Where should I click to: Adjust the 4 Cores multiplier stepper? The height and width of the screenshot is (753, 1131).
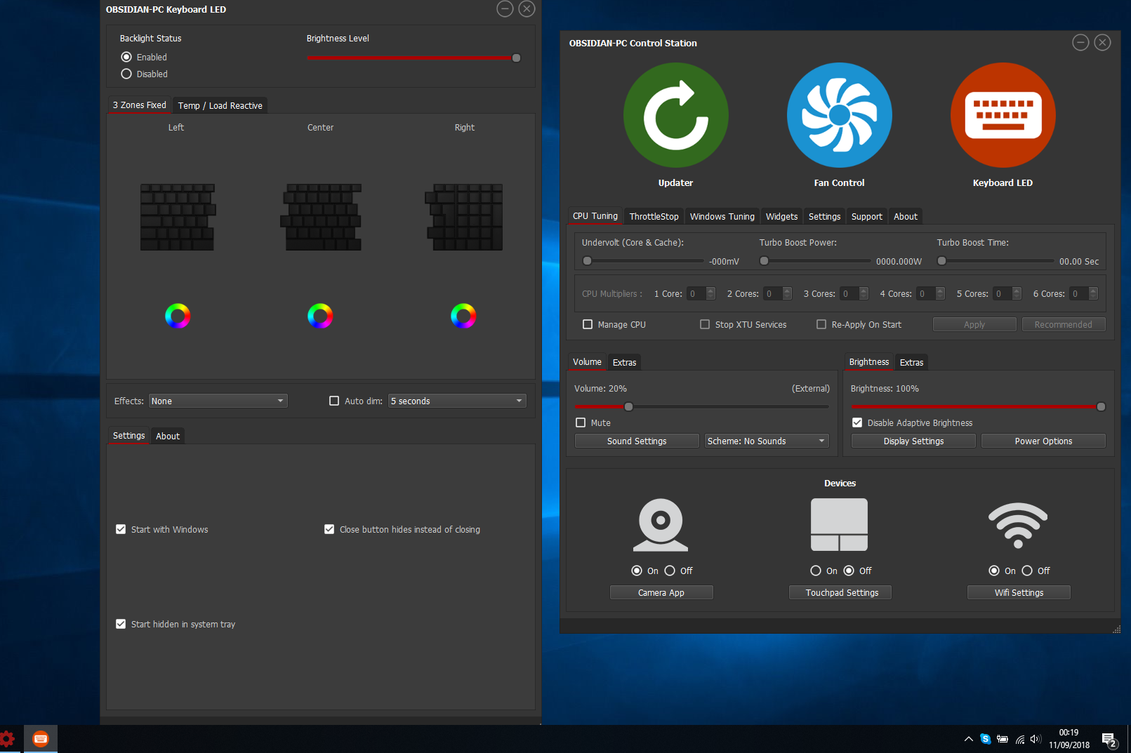tap(940, 293)
